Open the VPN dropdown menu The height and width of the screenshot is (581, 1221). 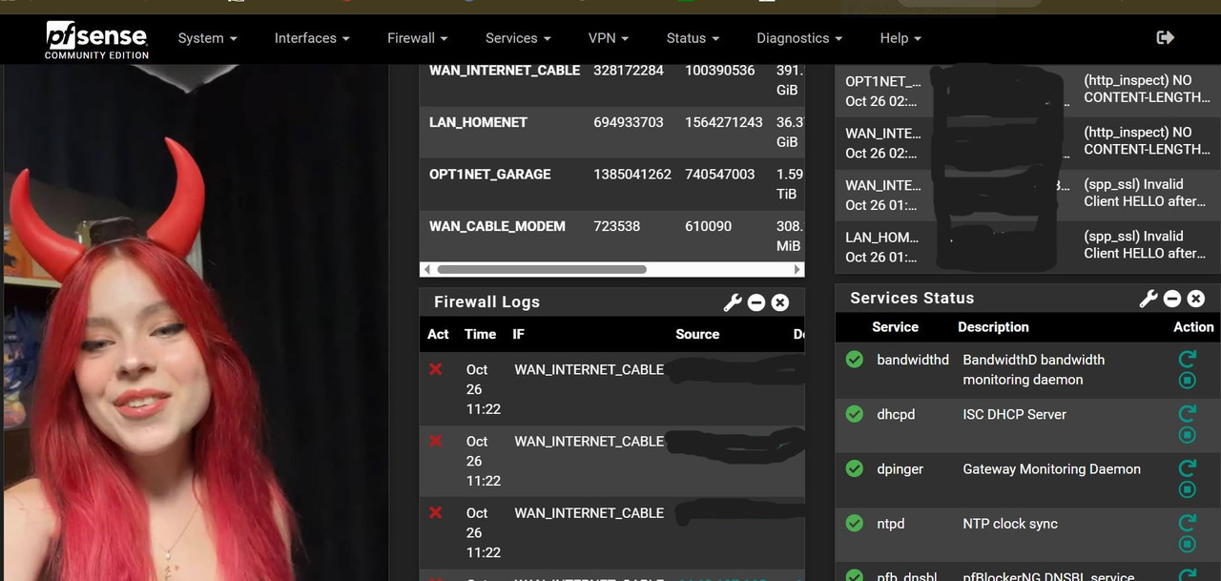click(609, 38)
